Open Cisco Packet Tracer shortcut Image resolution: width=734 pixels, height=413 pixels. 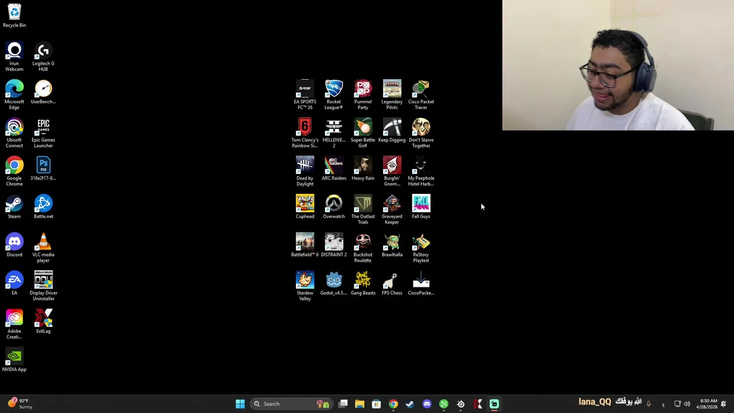click(421, 95)
